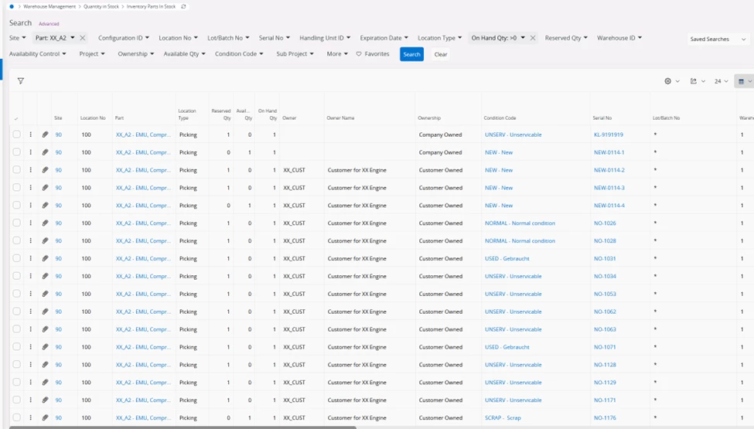Image resolution: width=754 pixels, height=429 pixels.
Task: Remove the On Hand Qty filter
Action: point(533,38)
